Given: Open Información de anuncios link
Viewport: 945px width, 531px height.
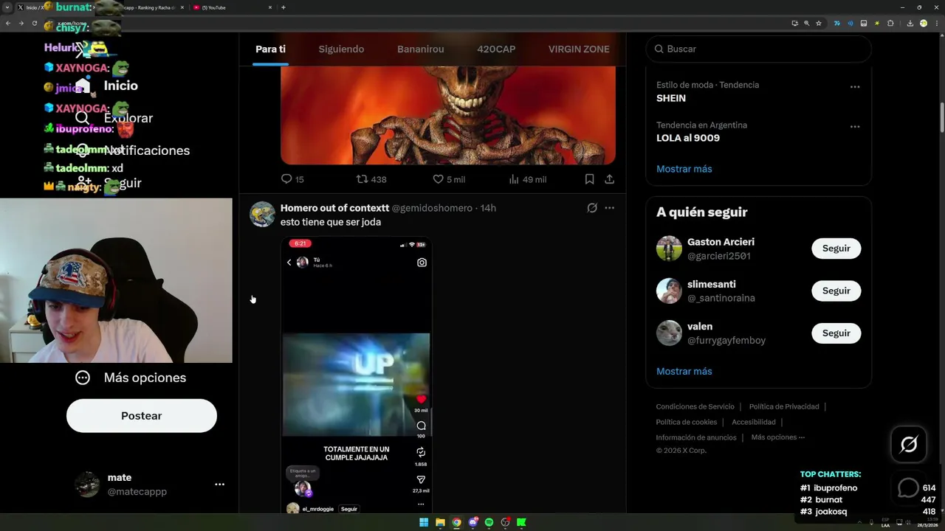Looking at the screenshot, I should pyautogui.click(x=696, y=437).
